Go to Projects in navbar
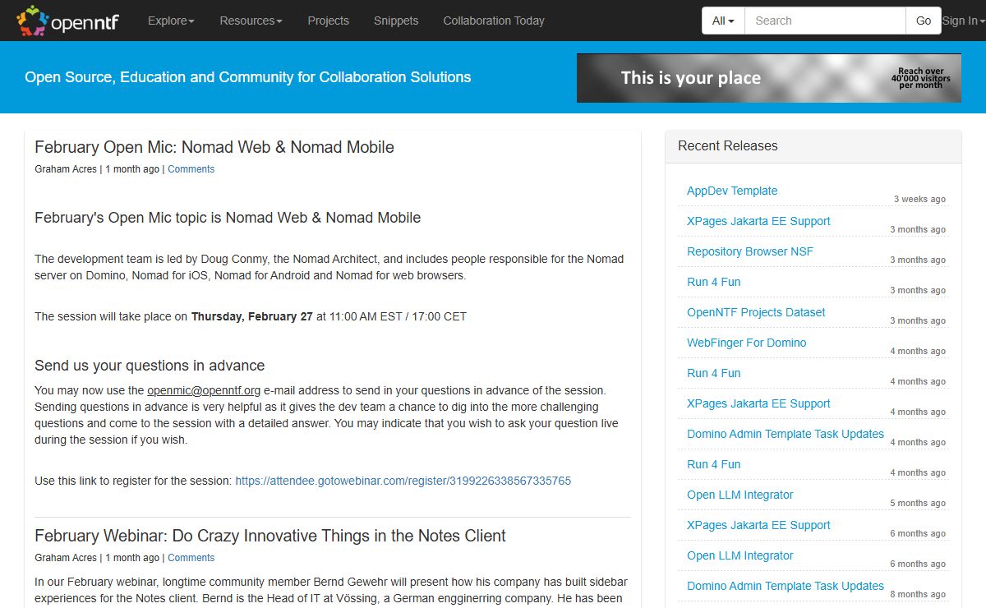Image resolution: width=986 pixels, height=608 pixels. pyautogui.click(x=328, y=21)
